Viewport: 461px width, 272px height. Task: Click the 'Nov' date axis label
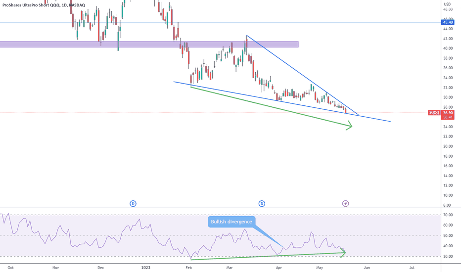55,268
